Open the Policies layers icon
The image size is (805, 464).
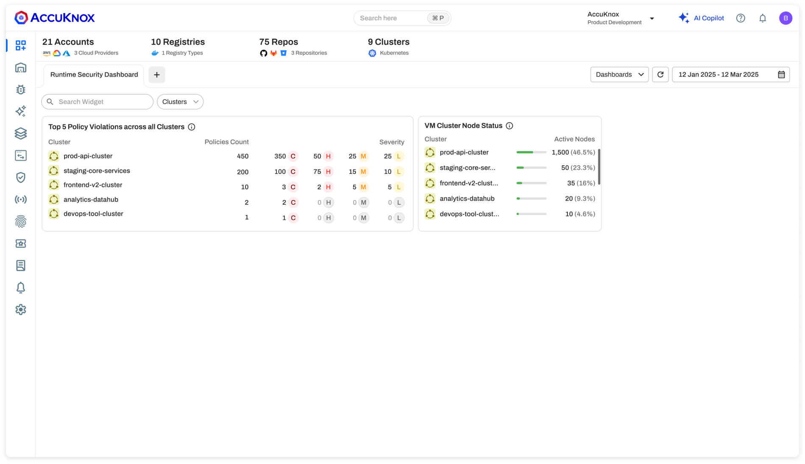pyautogui.click(x=20, y=133)
